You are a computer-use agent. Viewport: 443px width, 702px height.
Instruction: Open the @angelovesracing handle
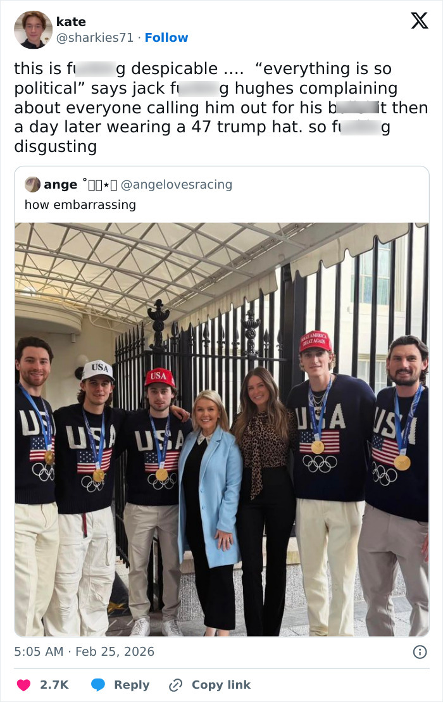189,185
